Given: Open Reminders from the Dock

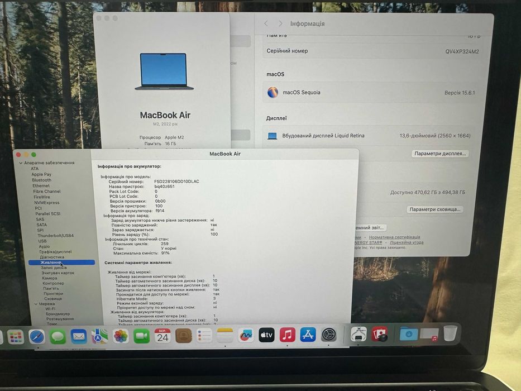Looking at the screenshot, I should (204, 336).
